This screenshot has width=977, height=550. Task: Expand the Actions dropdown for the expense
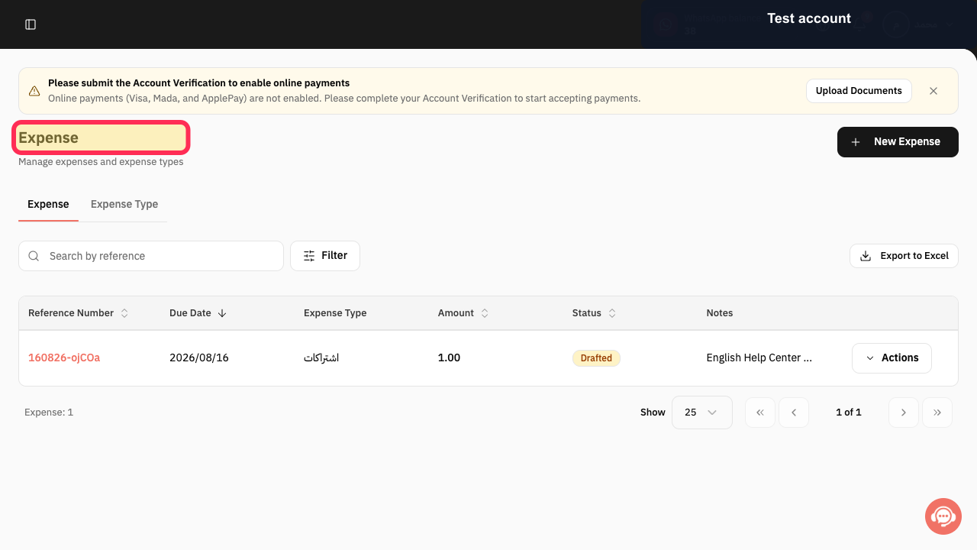click(x=892, y=358)
